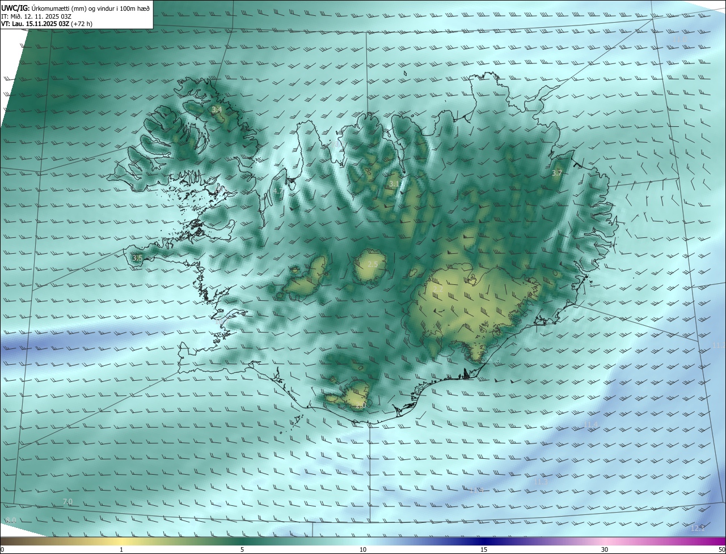Viewport: 726px width, 554px height.
Task: Click the '5' tick on the color scale
Action: tap(242, 549)
